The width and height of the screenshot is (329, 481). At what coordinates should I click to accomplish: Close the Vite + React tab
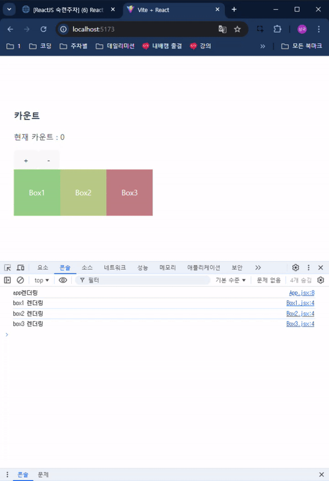[217, 9]
